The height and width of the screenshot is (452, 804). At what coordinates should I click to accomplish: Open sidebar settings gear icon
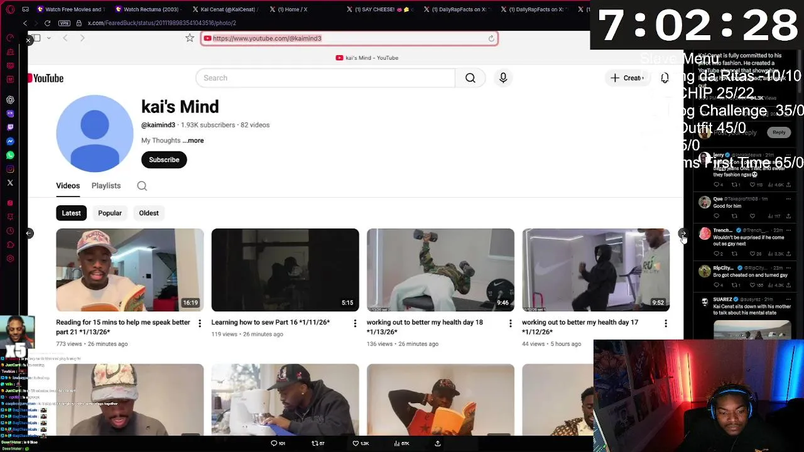(10, 259)
